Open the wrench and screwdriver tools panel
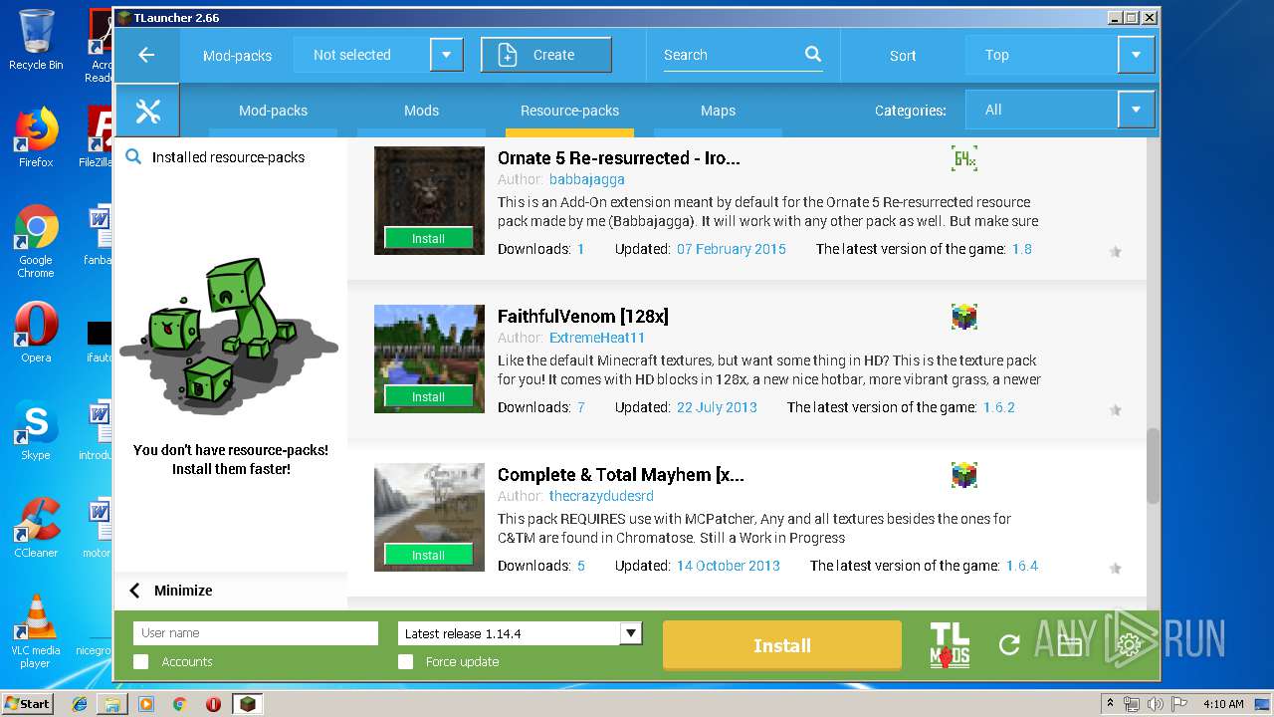 pyautogui.click(x=147, y=111)
